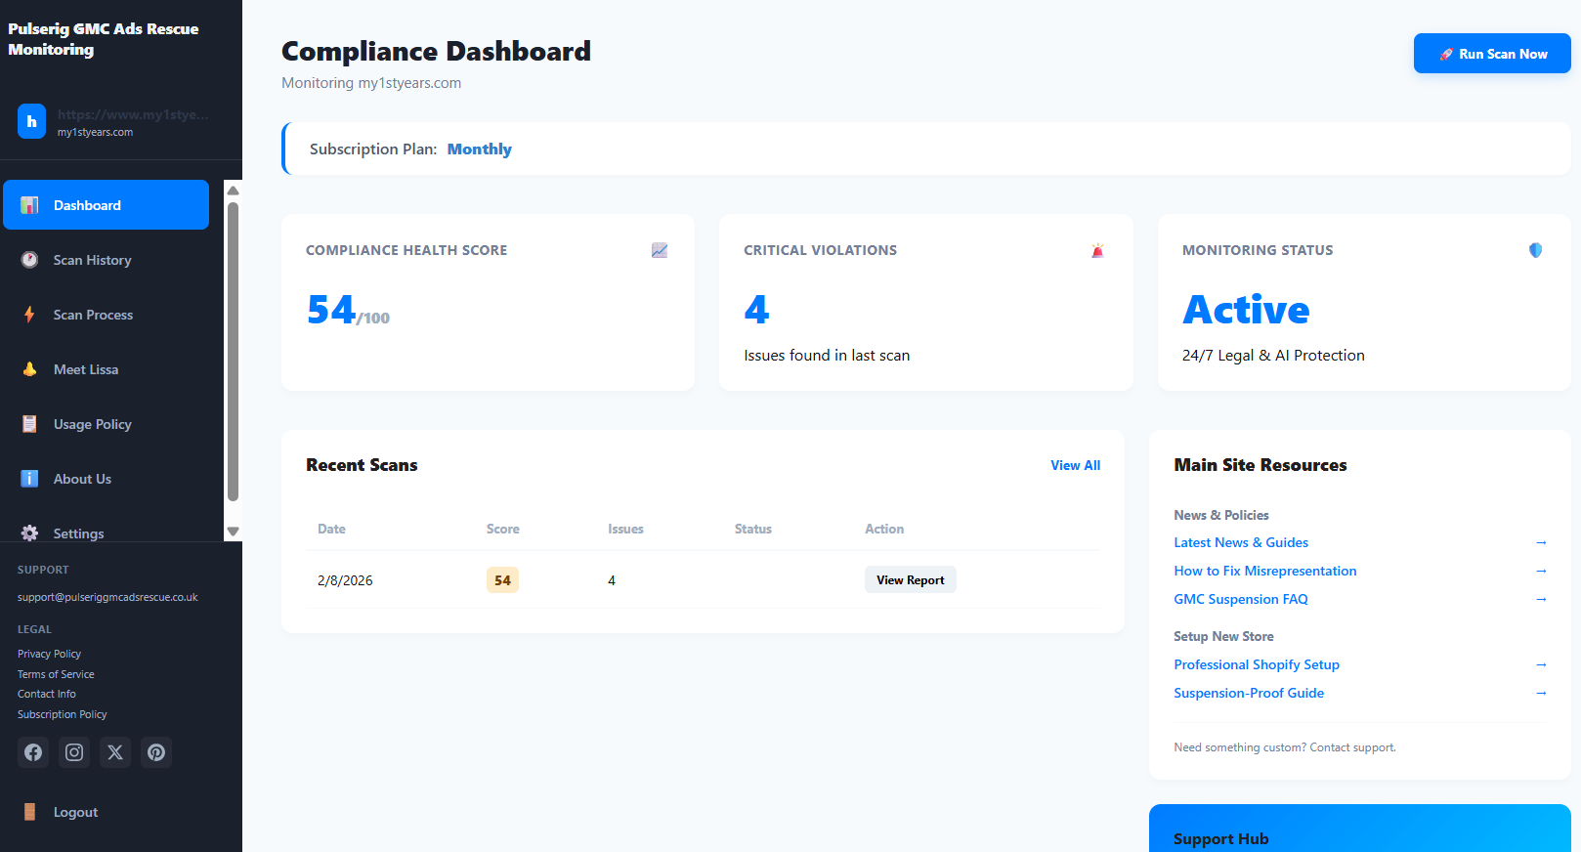Click the chart icon on Compliance Health Score
This screenshot has width=1581, height=852.
point(660,251)
